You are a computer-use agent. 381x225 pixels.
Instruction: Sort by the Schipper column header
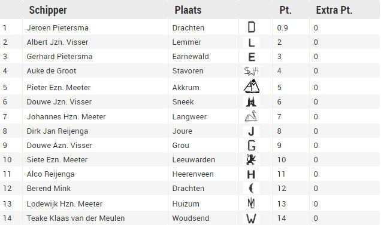click(x=48, y=10)
